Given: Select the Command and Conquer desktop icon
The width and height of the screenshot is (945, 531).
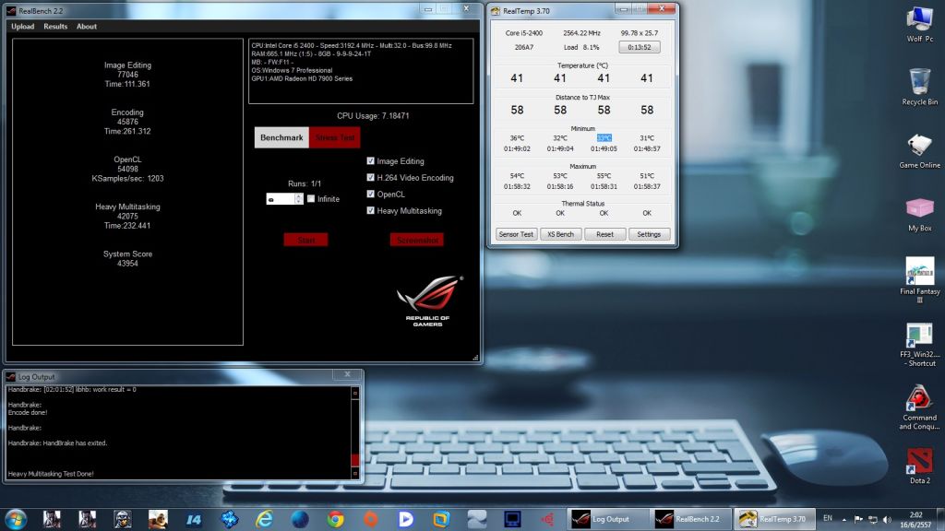Looking at the screenshot, I should [920, 407].
